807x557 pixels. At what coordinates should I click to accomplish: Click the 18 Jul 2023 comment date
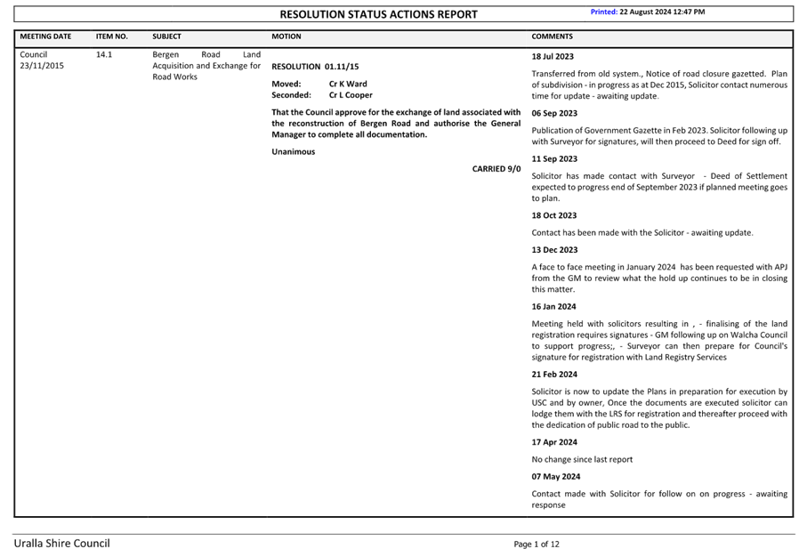553,56
